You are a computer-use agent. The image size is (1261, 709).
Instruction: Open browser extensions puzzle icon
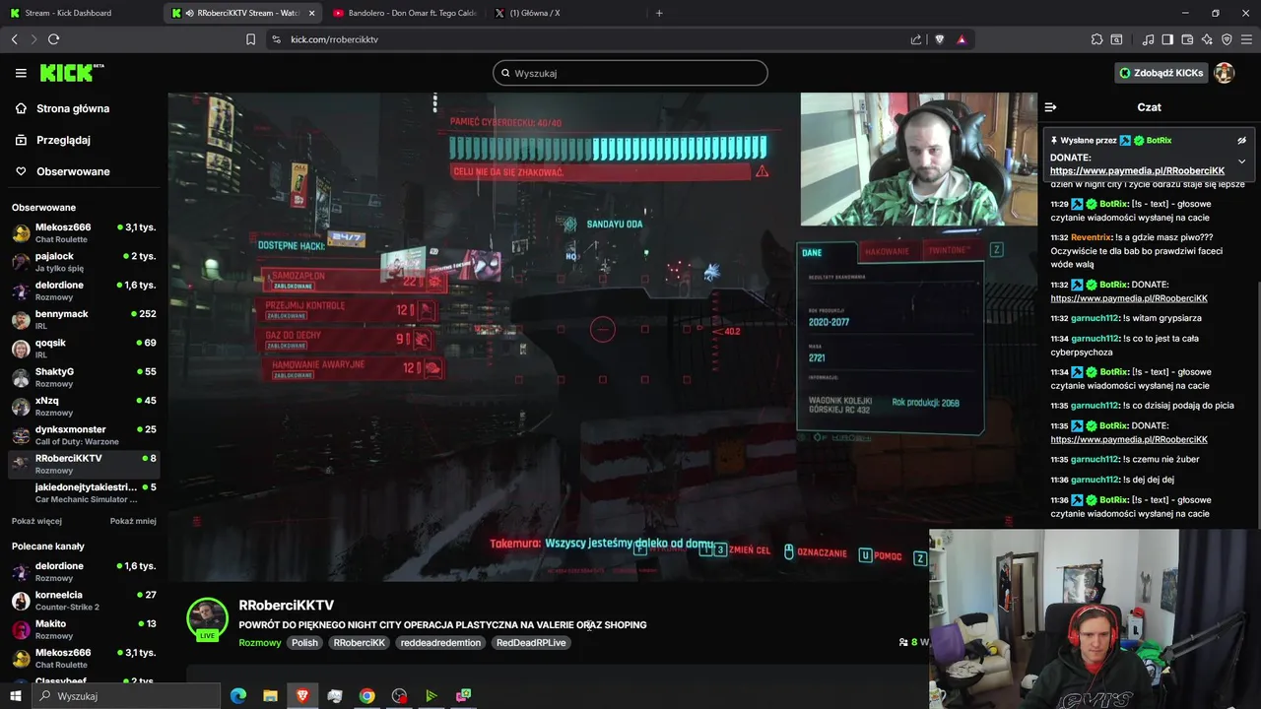click(x=1096, y=39)
